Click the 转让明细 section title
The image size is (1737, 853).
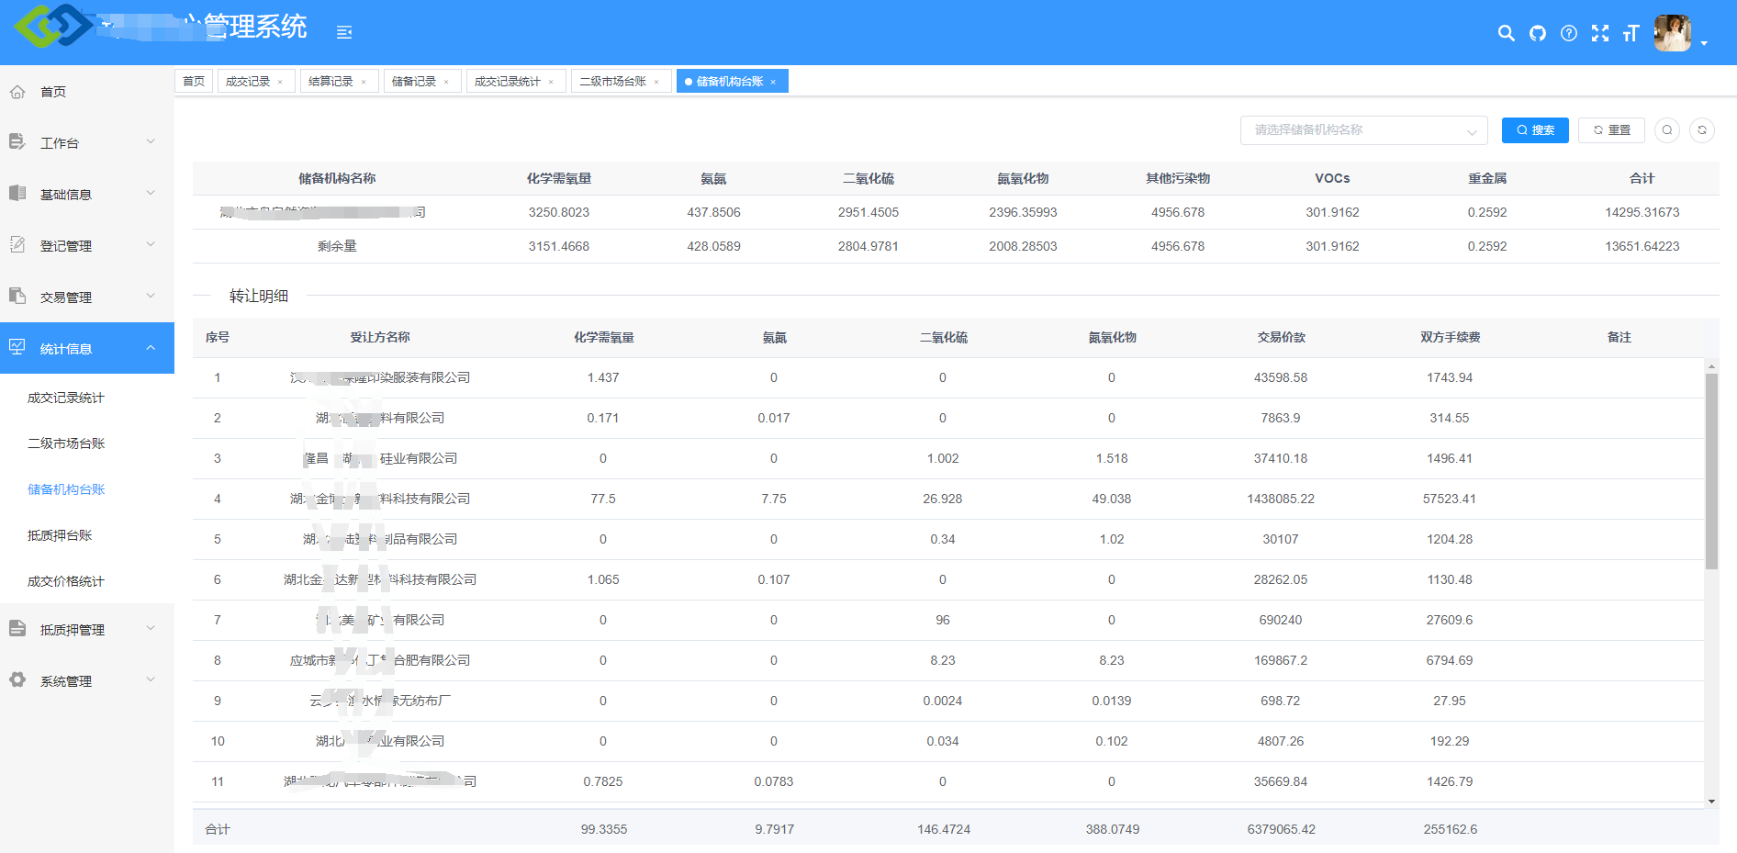click(x=259, y=296)
